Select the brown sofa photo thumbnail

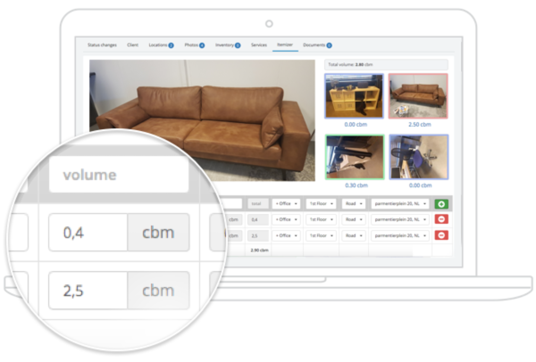coord(418,96)
